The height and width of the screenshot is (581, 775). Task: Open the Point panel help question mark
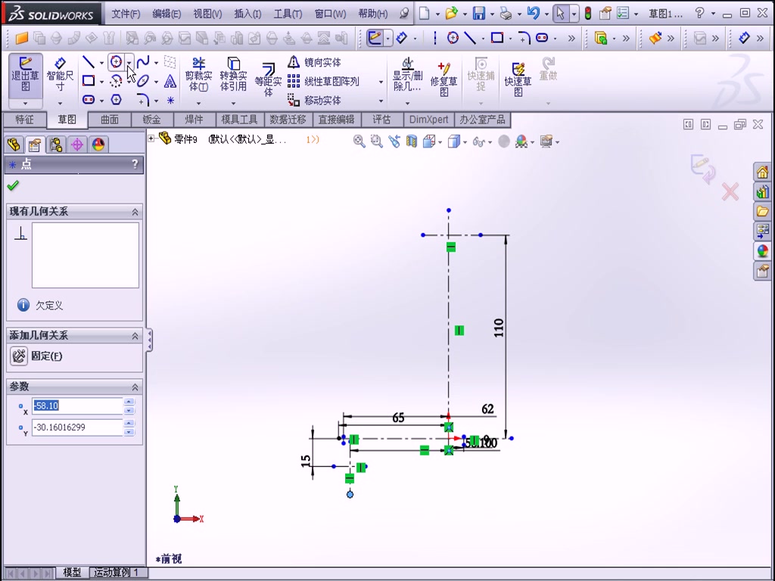(x=135, y=164)
